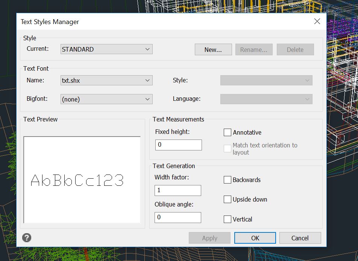This screenshot has width=358, height=261.
Task: Confirm with the OK button
Action: click(x=255, y=238)
